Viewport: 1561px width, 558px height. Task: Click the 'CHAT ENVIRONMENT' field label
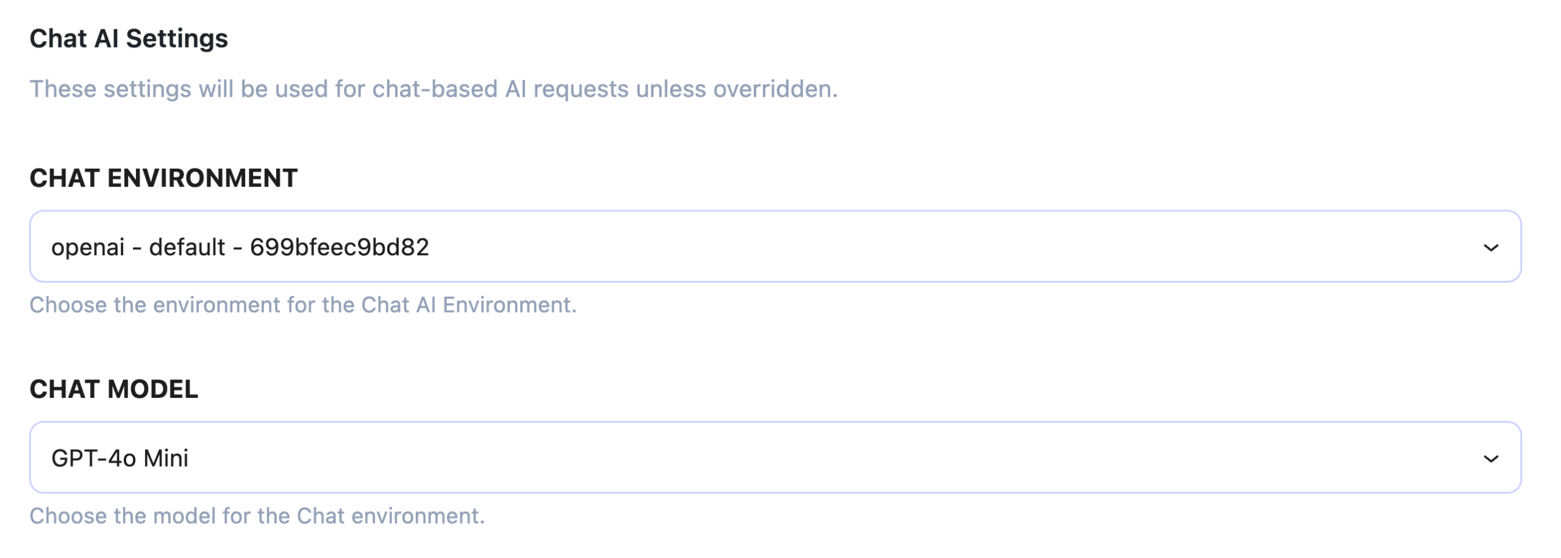pyautogui.click(x=163, y=178)
